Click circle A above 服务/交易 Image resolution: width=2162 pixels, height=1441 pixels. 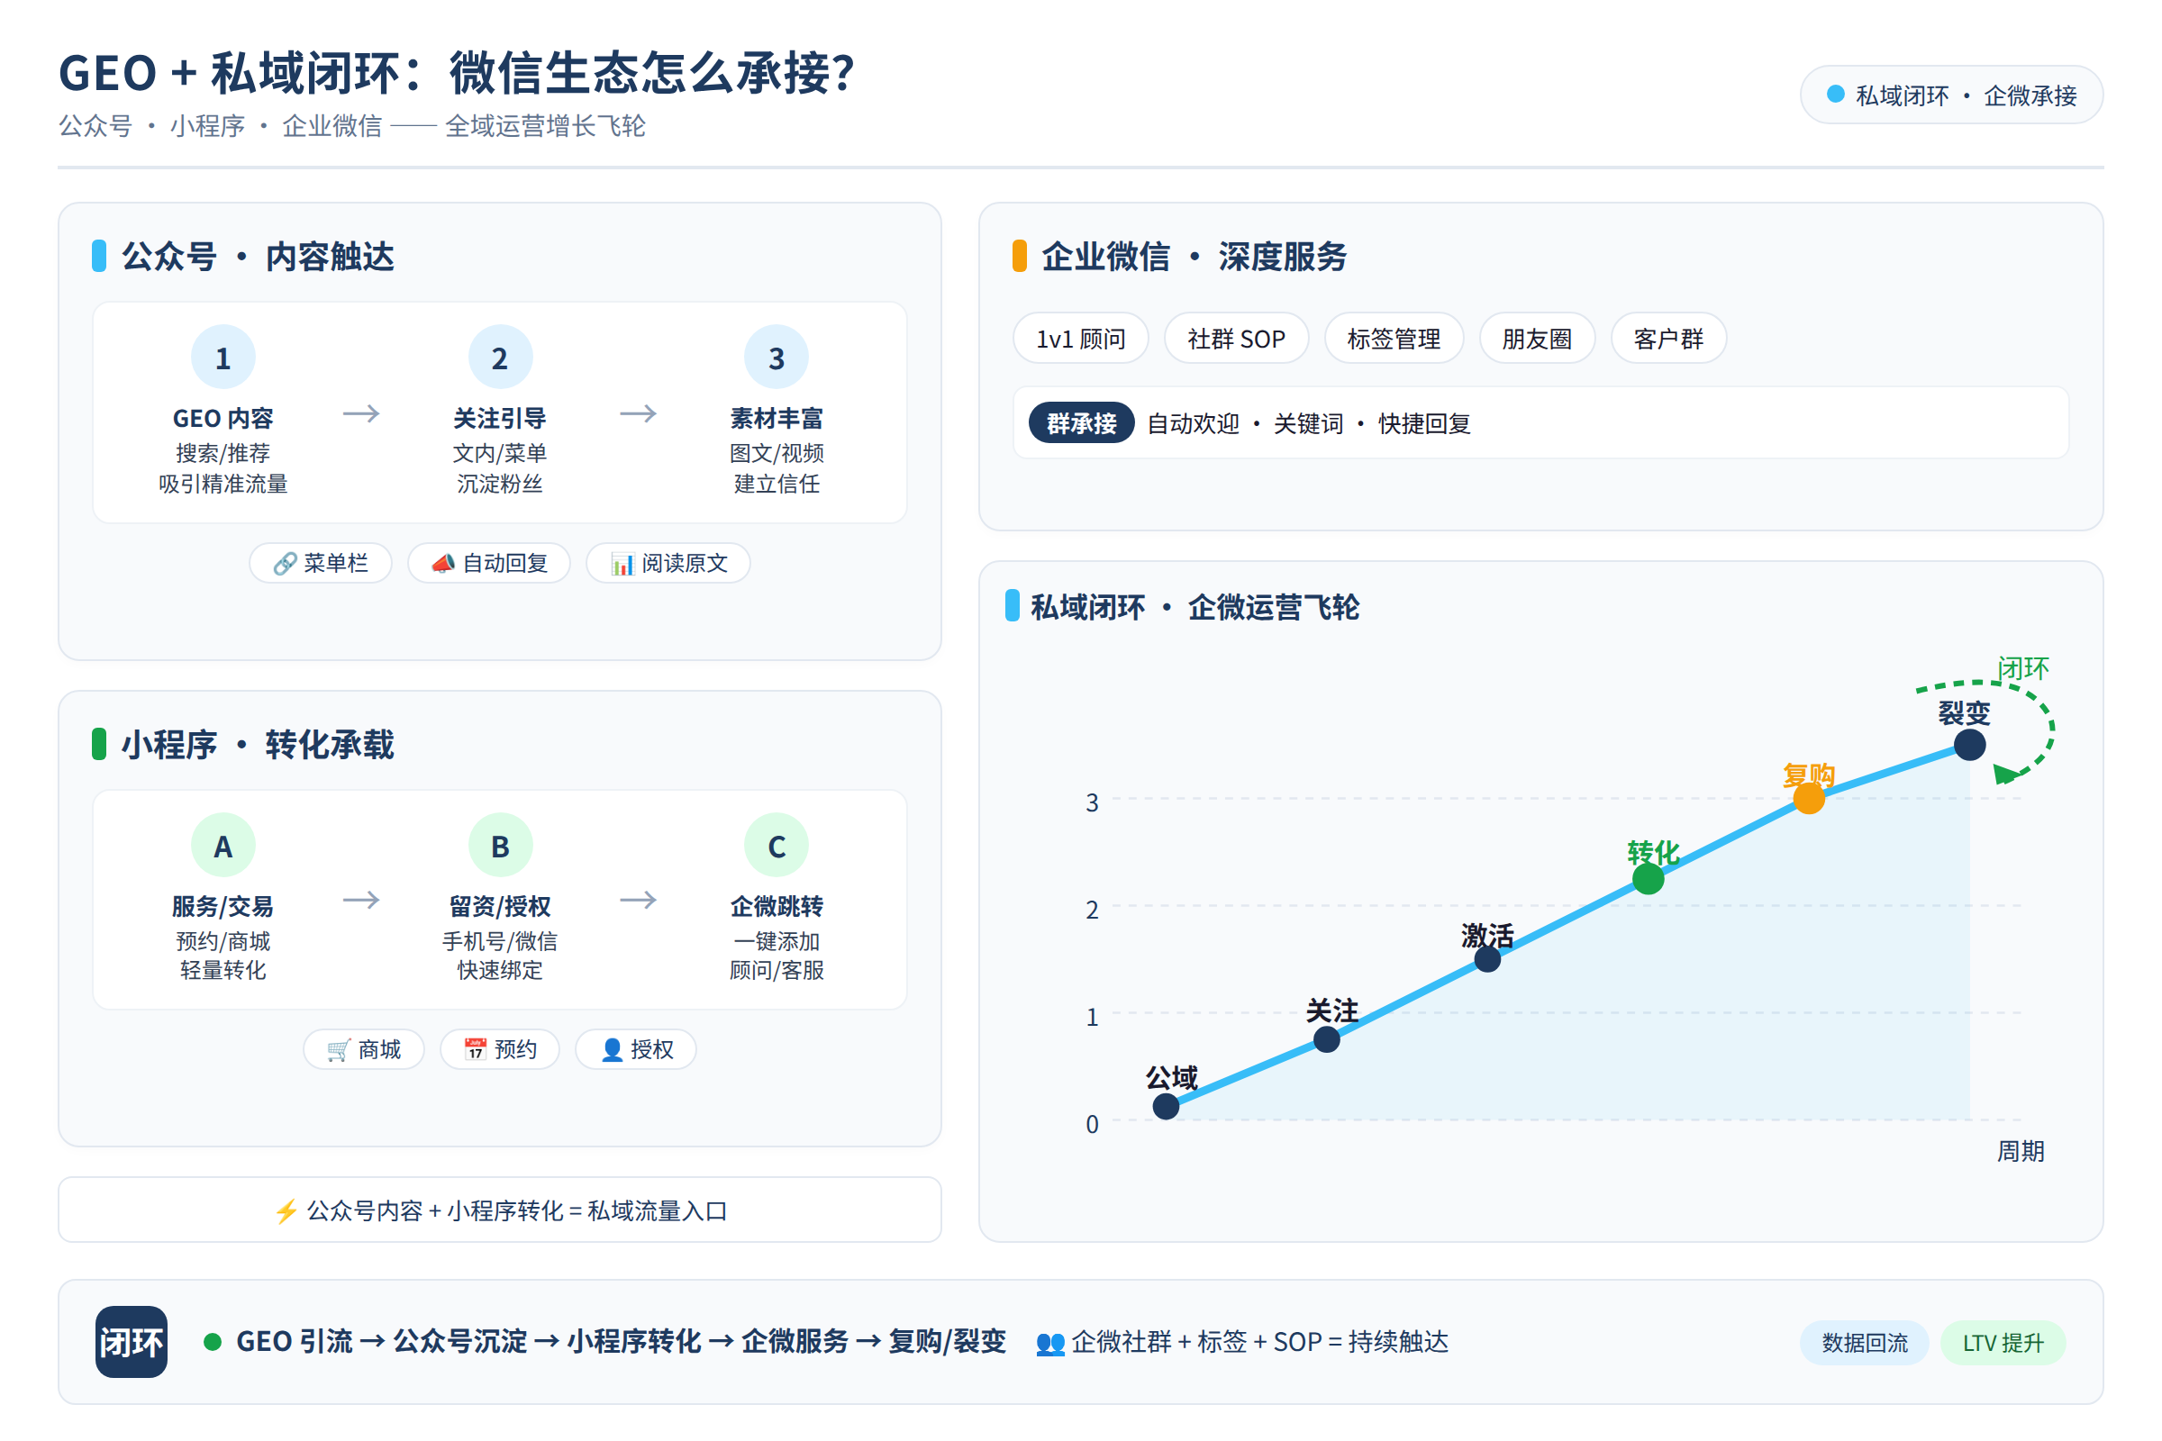click(x=223, y=846)
